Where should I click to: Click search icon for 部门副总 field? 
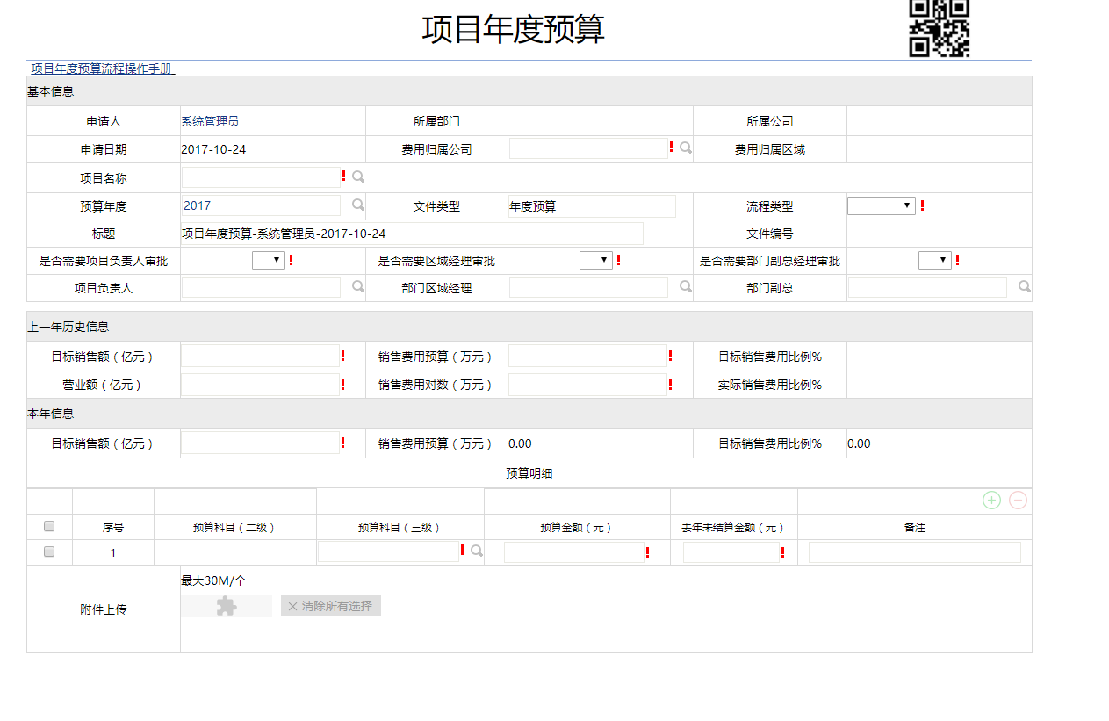1024,286
